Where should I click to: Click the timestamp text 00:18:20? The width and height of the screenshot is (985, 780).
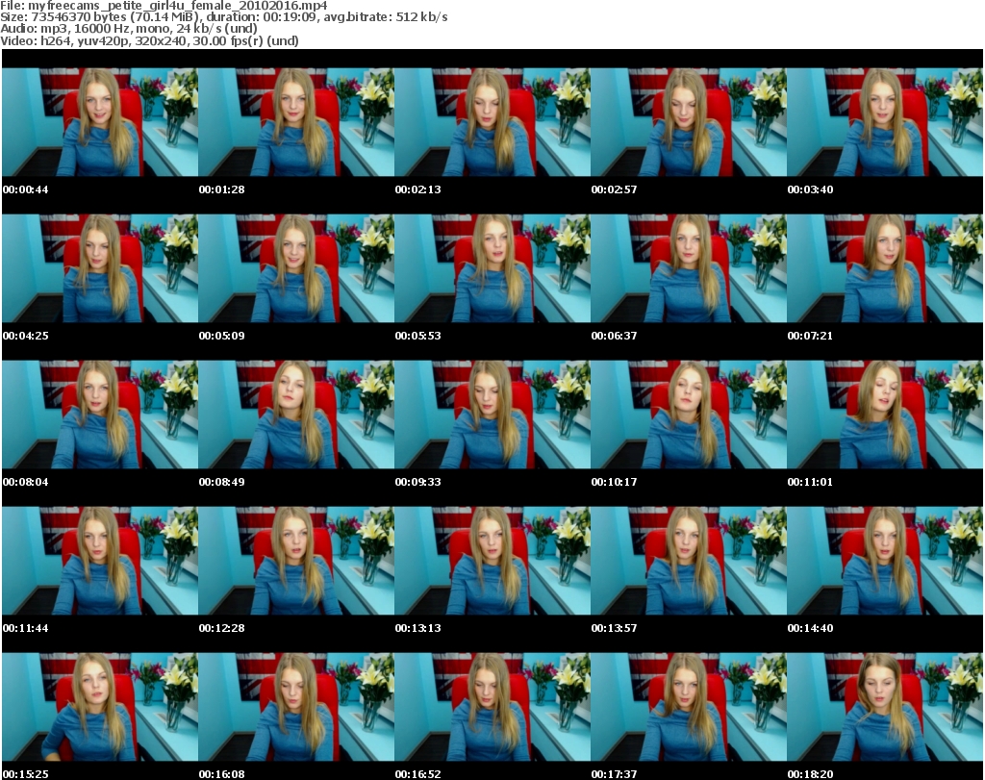(x=810, y=774)
